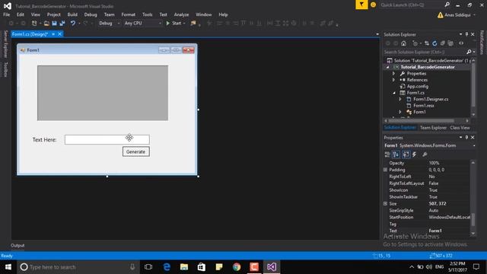Open Solution Explorer window options dropdown arrow

click(x=460, y=34)
